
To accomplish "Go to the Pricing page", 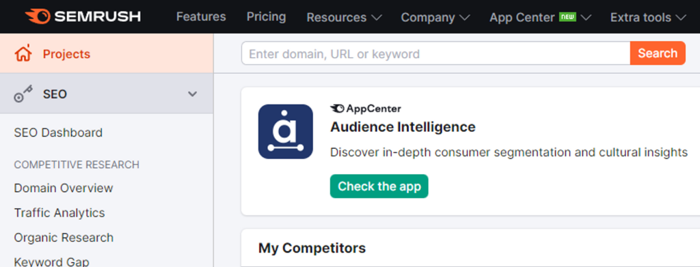I will [266, 17].
